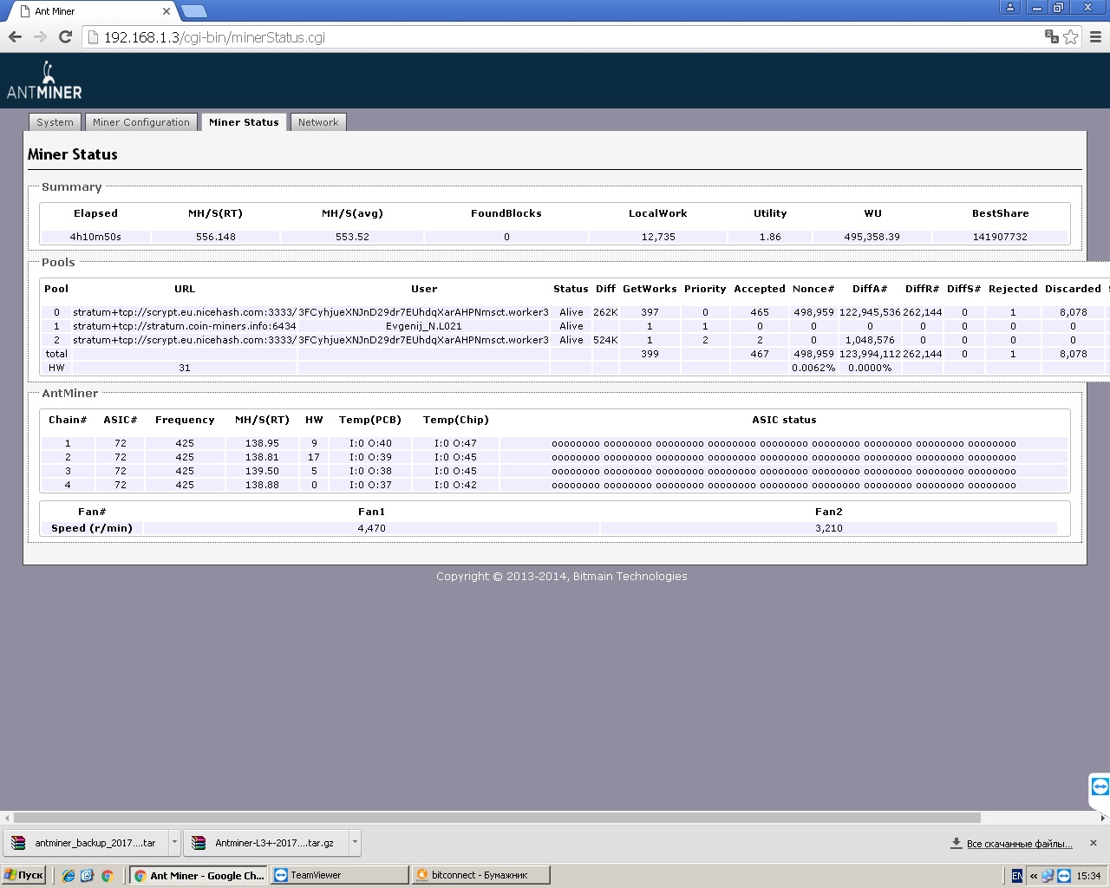The width and height of the screenshot is (1110, 888).
Task: Select the Ant Miner browser tab
Action: [x=92, y=11]
